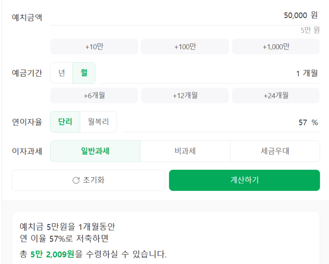Switch deposit period unit to 년
Viewport: 329px width, 264px height.
click(x=62, y=73)
